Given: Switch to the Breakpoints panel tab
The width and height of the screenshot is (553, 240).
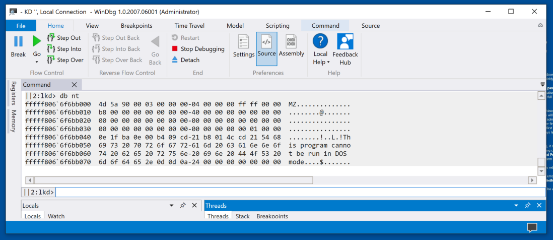Looking at the screenshot, I should pyautogui.click(x=272, y=216).
